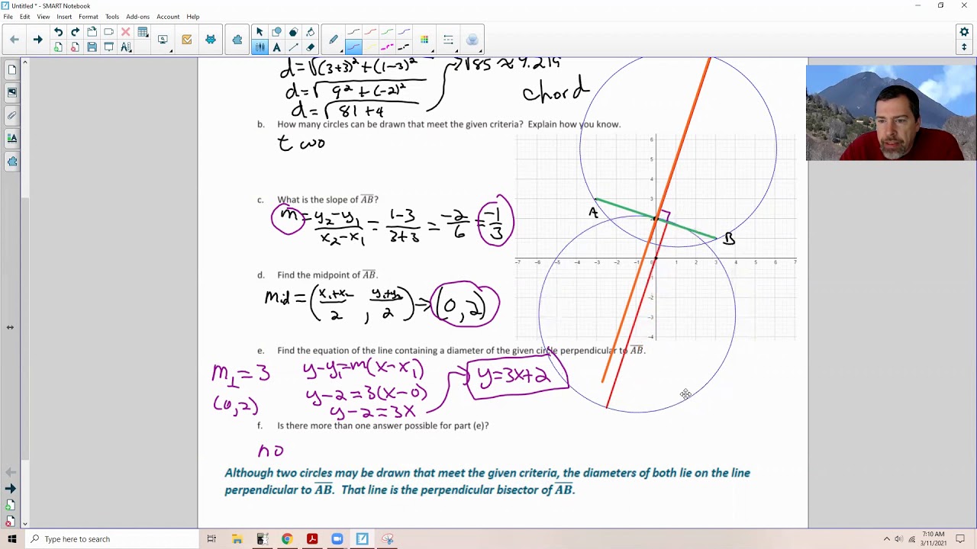Save the file with the floppy icon

[92, 47]
